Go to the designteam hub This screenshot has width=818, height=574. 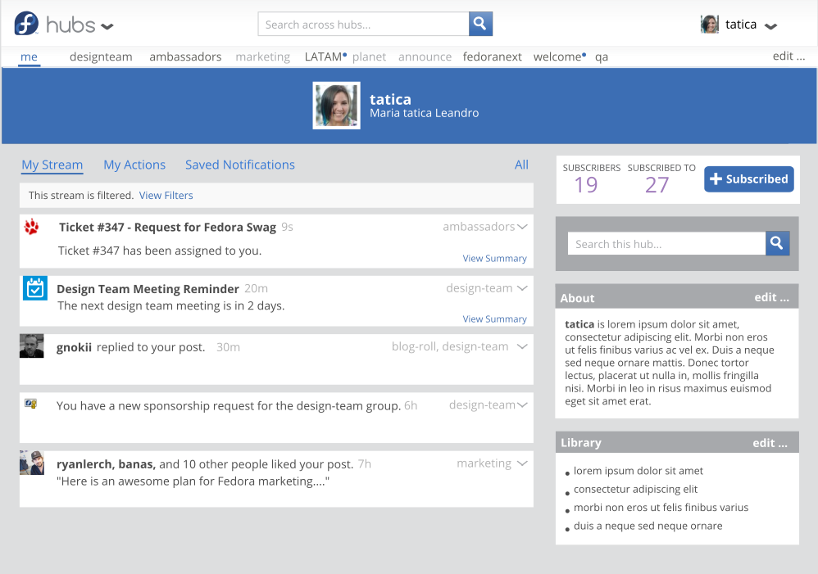(101, 56)
